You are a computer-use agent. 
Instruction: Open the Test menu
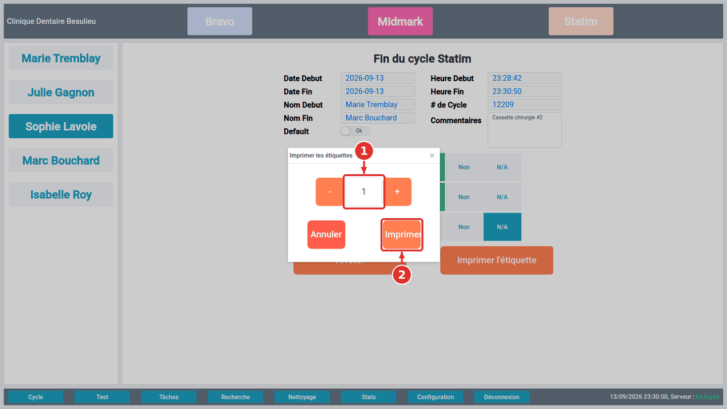102,397
